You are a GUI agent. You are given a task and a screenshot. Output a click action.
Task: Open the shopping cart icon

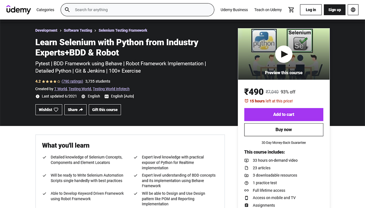point(291,10)
